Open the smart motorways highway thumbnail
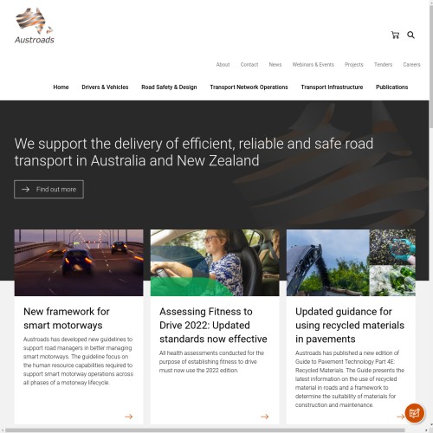The height and width of the screenshot is (433, 433). 79,262
